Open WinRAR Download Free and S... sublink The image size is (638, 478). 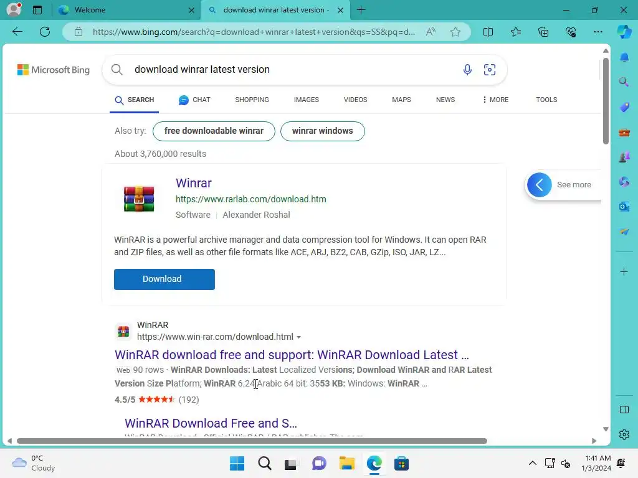(211, 423)
